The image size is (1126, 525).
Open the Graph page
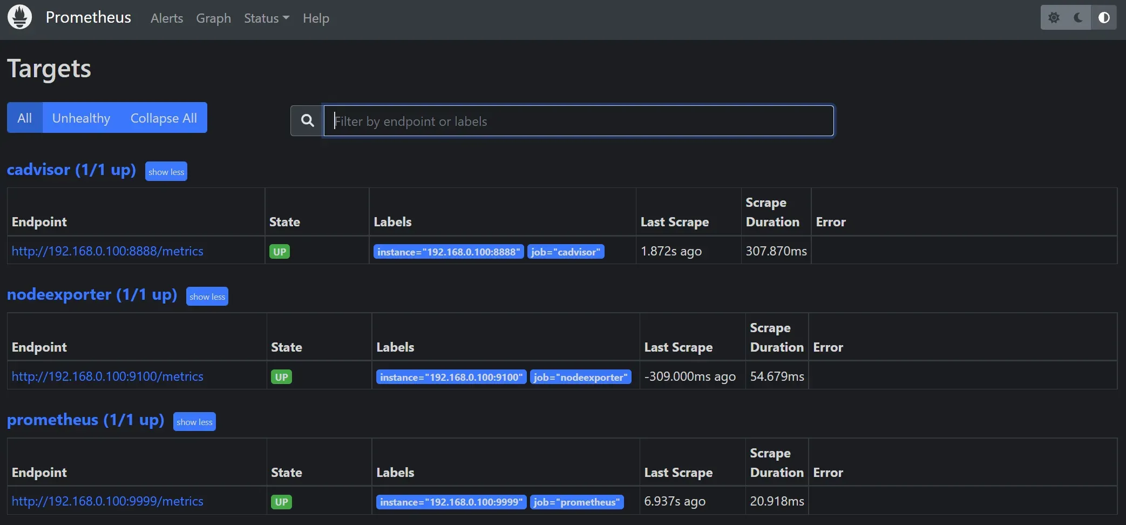point(213,18)
